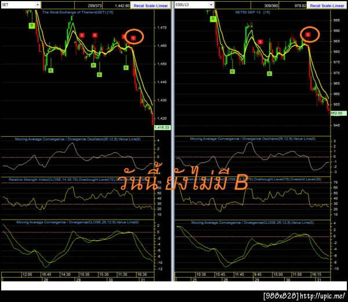Screen dimensions: 348x302
Task: Click the Relative Strength Index title in SET panel
Action: [77, 180]
